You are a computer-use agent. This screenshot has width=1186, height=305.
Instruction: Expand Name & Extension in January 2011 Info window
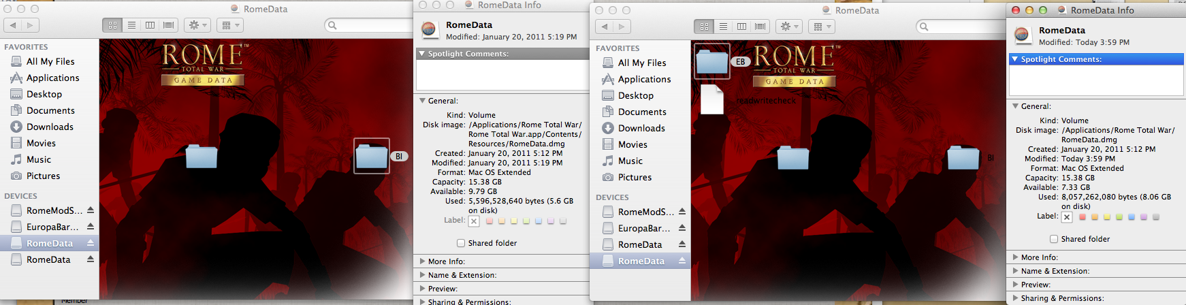[x=422, y=275]
